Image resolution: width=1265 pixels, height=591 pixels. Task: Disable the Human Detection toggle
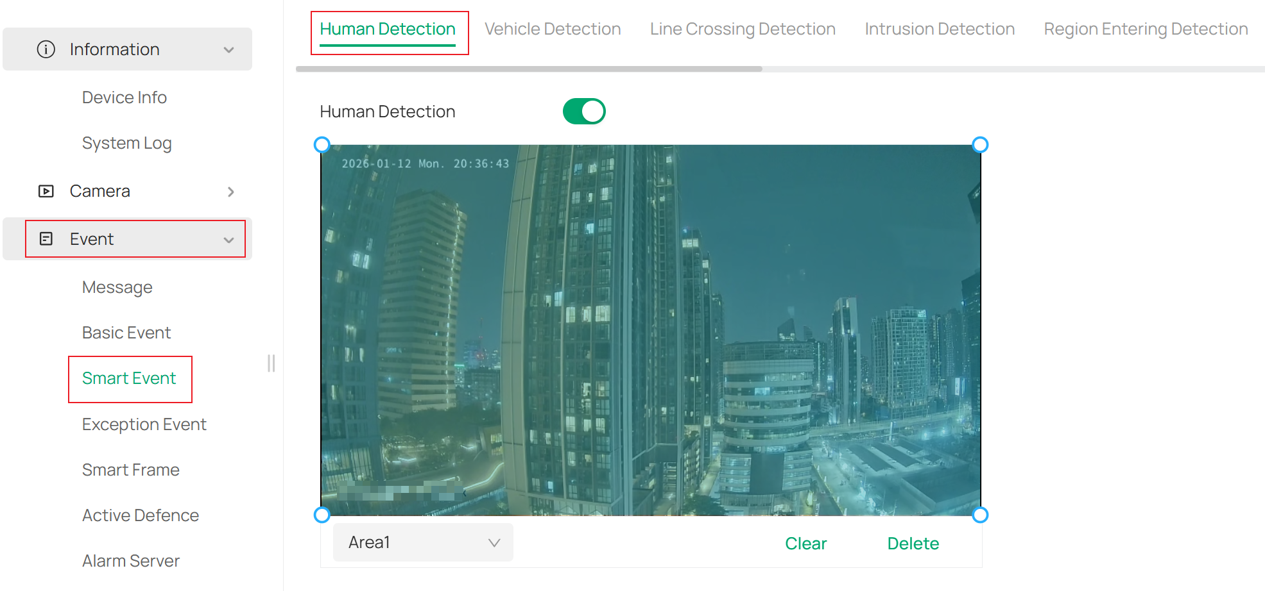583,111
